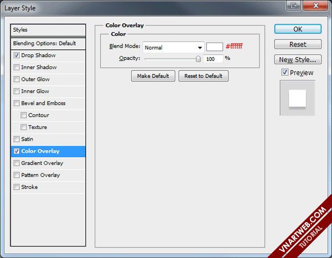332x258 pixels.
Task: Click the Reset button
Action: click(298, 44)
